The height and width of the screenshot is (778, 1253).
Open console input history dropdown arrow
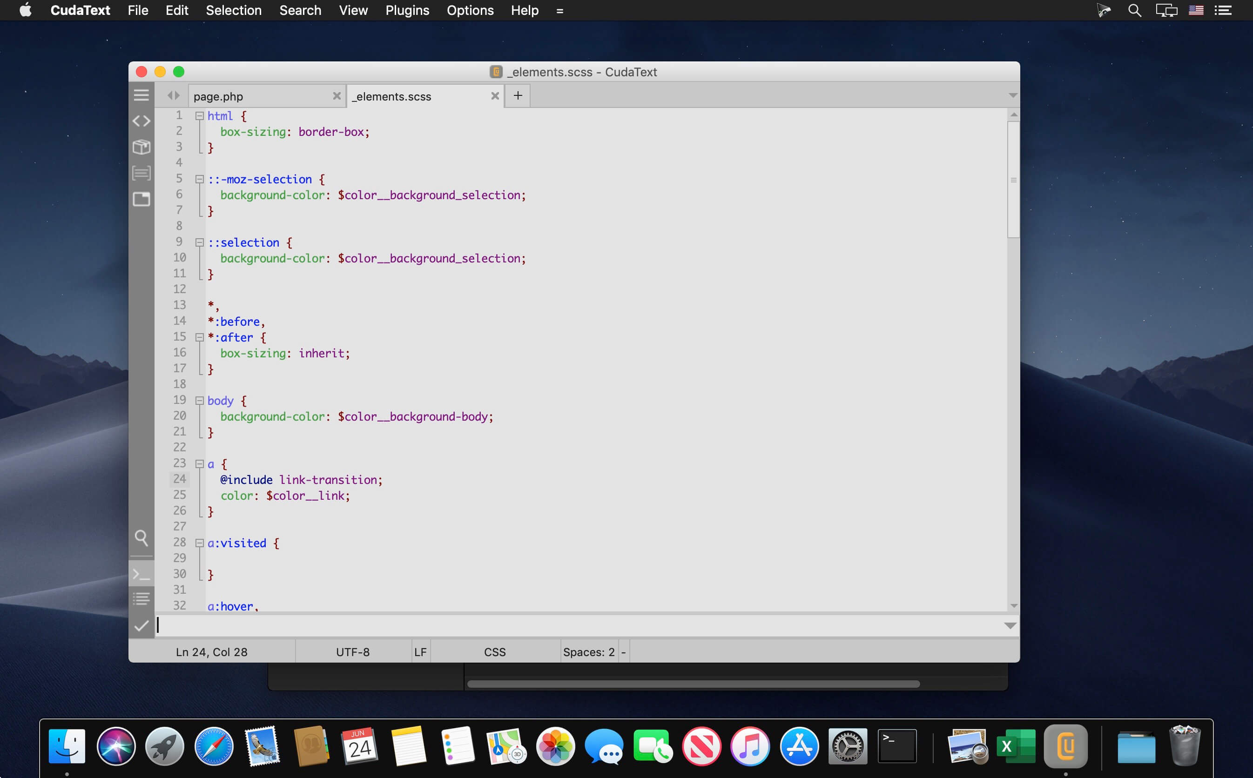tap(1010, 626)
